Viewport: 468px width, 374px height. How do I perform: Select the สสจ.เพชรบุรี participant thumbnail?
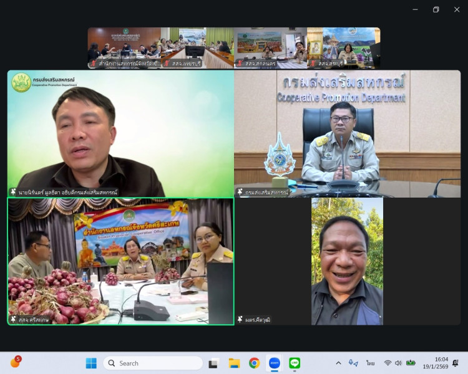197,47
